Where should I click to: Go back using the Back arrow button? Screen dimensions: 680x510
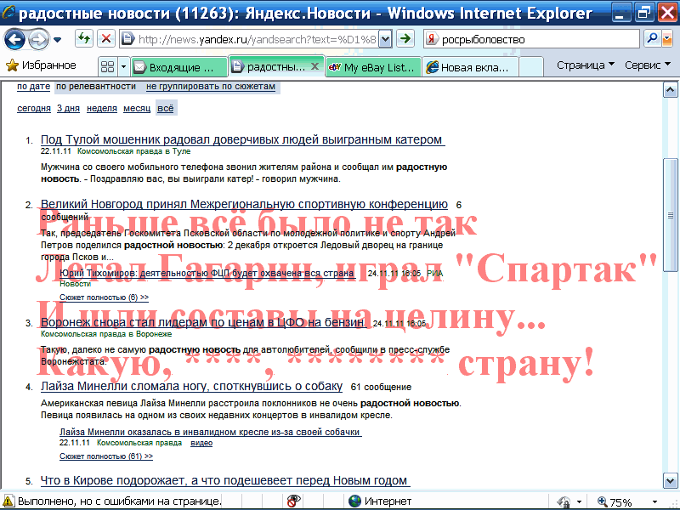tap(14, 39)
